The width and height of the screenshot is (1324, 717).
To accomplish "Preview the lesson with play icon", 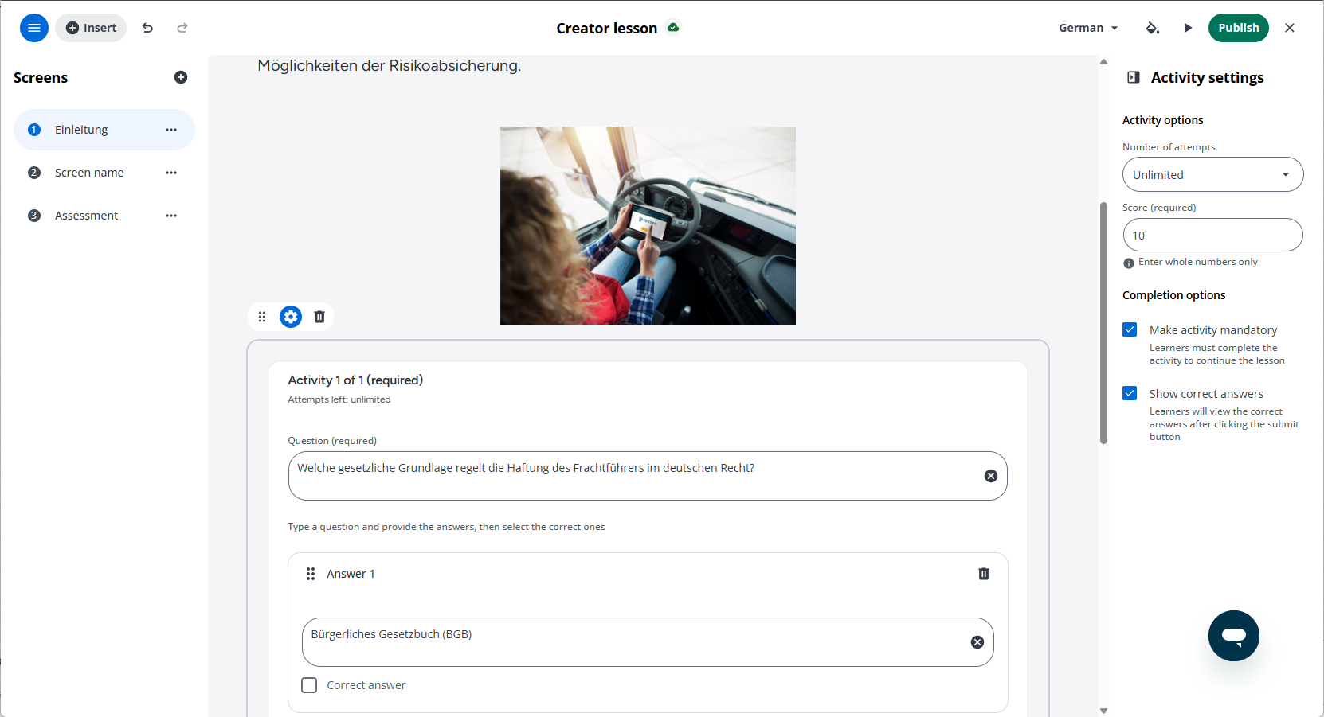I will [x=1188, y=28].
